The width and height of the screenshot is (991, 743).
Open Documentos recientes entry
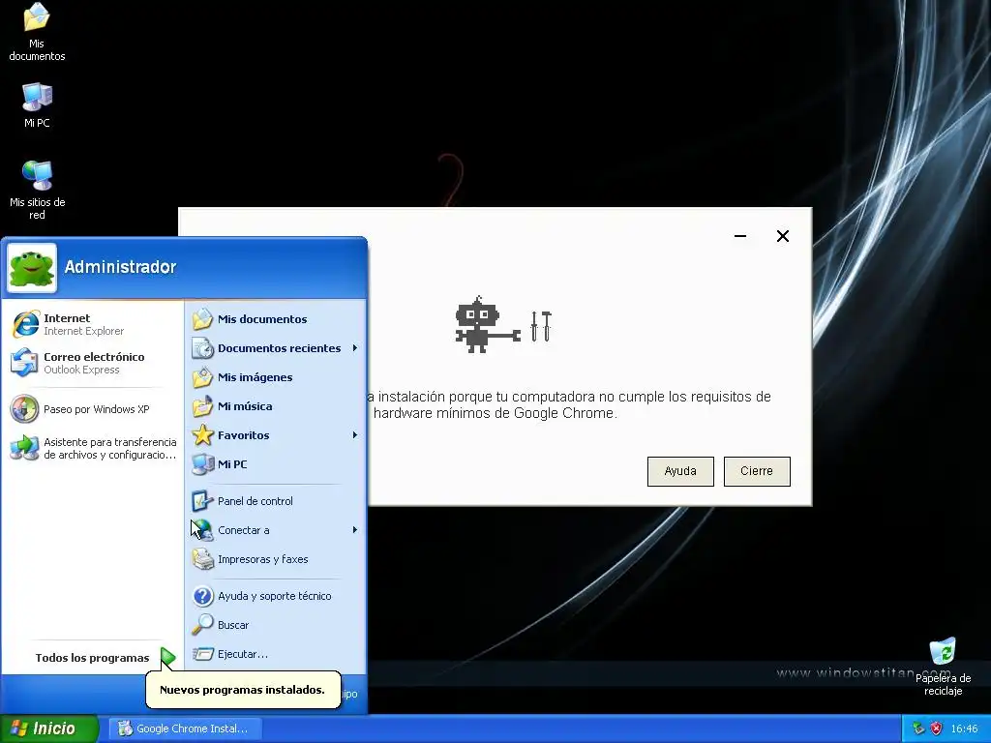276,348
